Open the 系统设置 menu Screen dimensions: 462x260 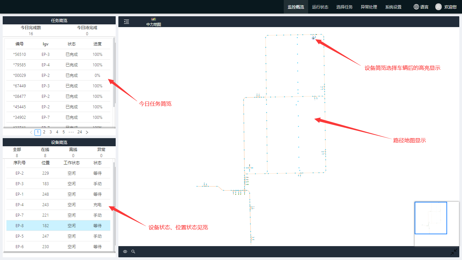[393, 7]
